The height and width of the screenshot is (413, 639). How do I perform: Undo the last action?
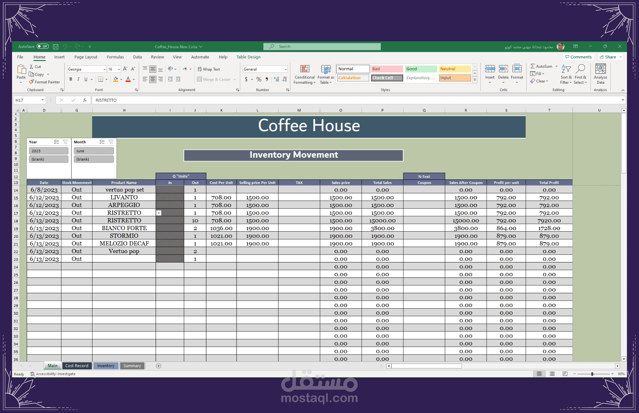65,47
